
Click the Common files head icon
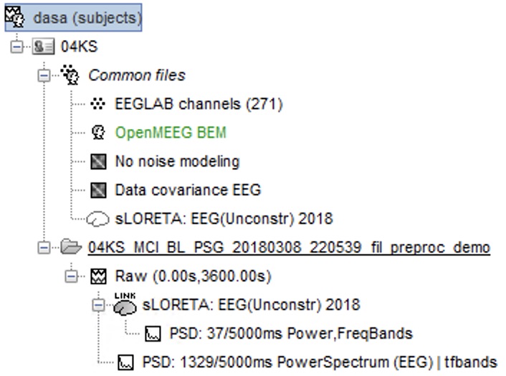[70, 75]
